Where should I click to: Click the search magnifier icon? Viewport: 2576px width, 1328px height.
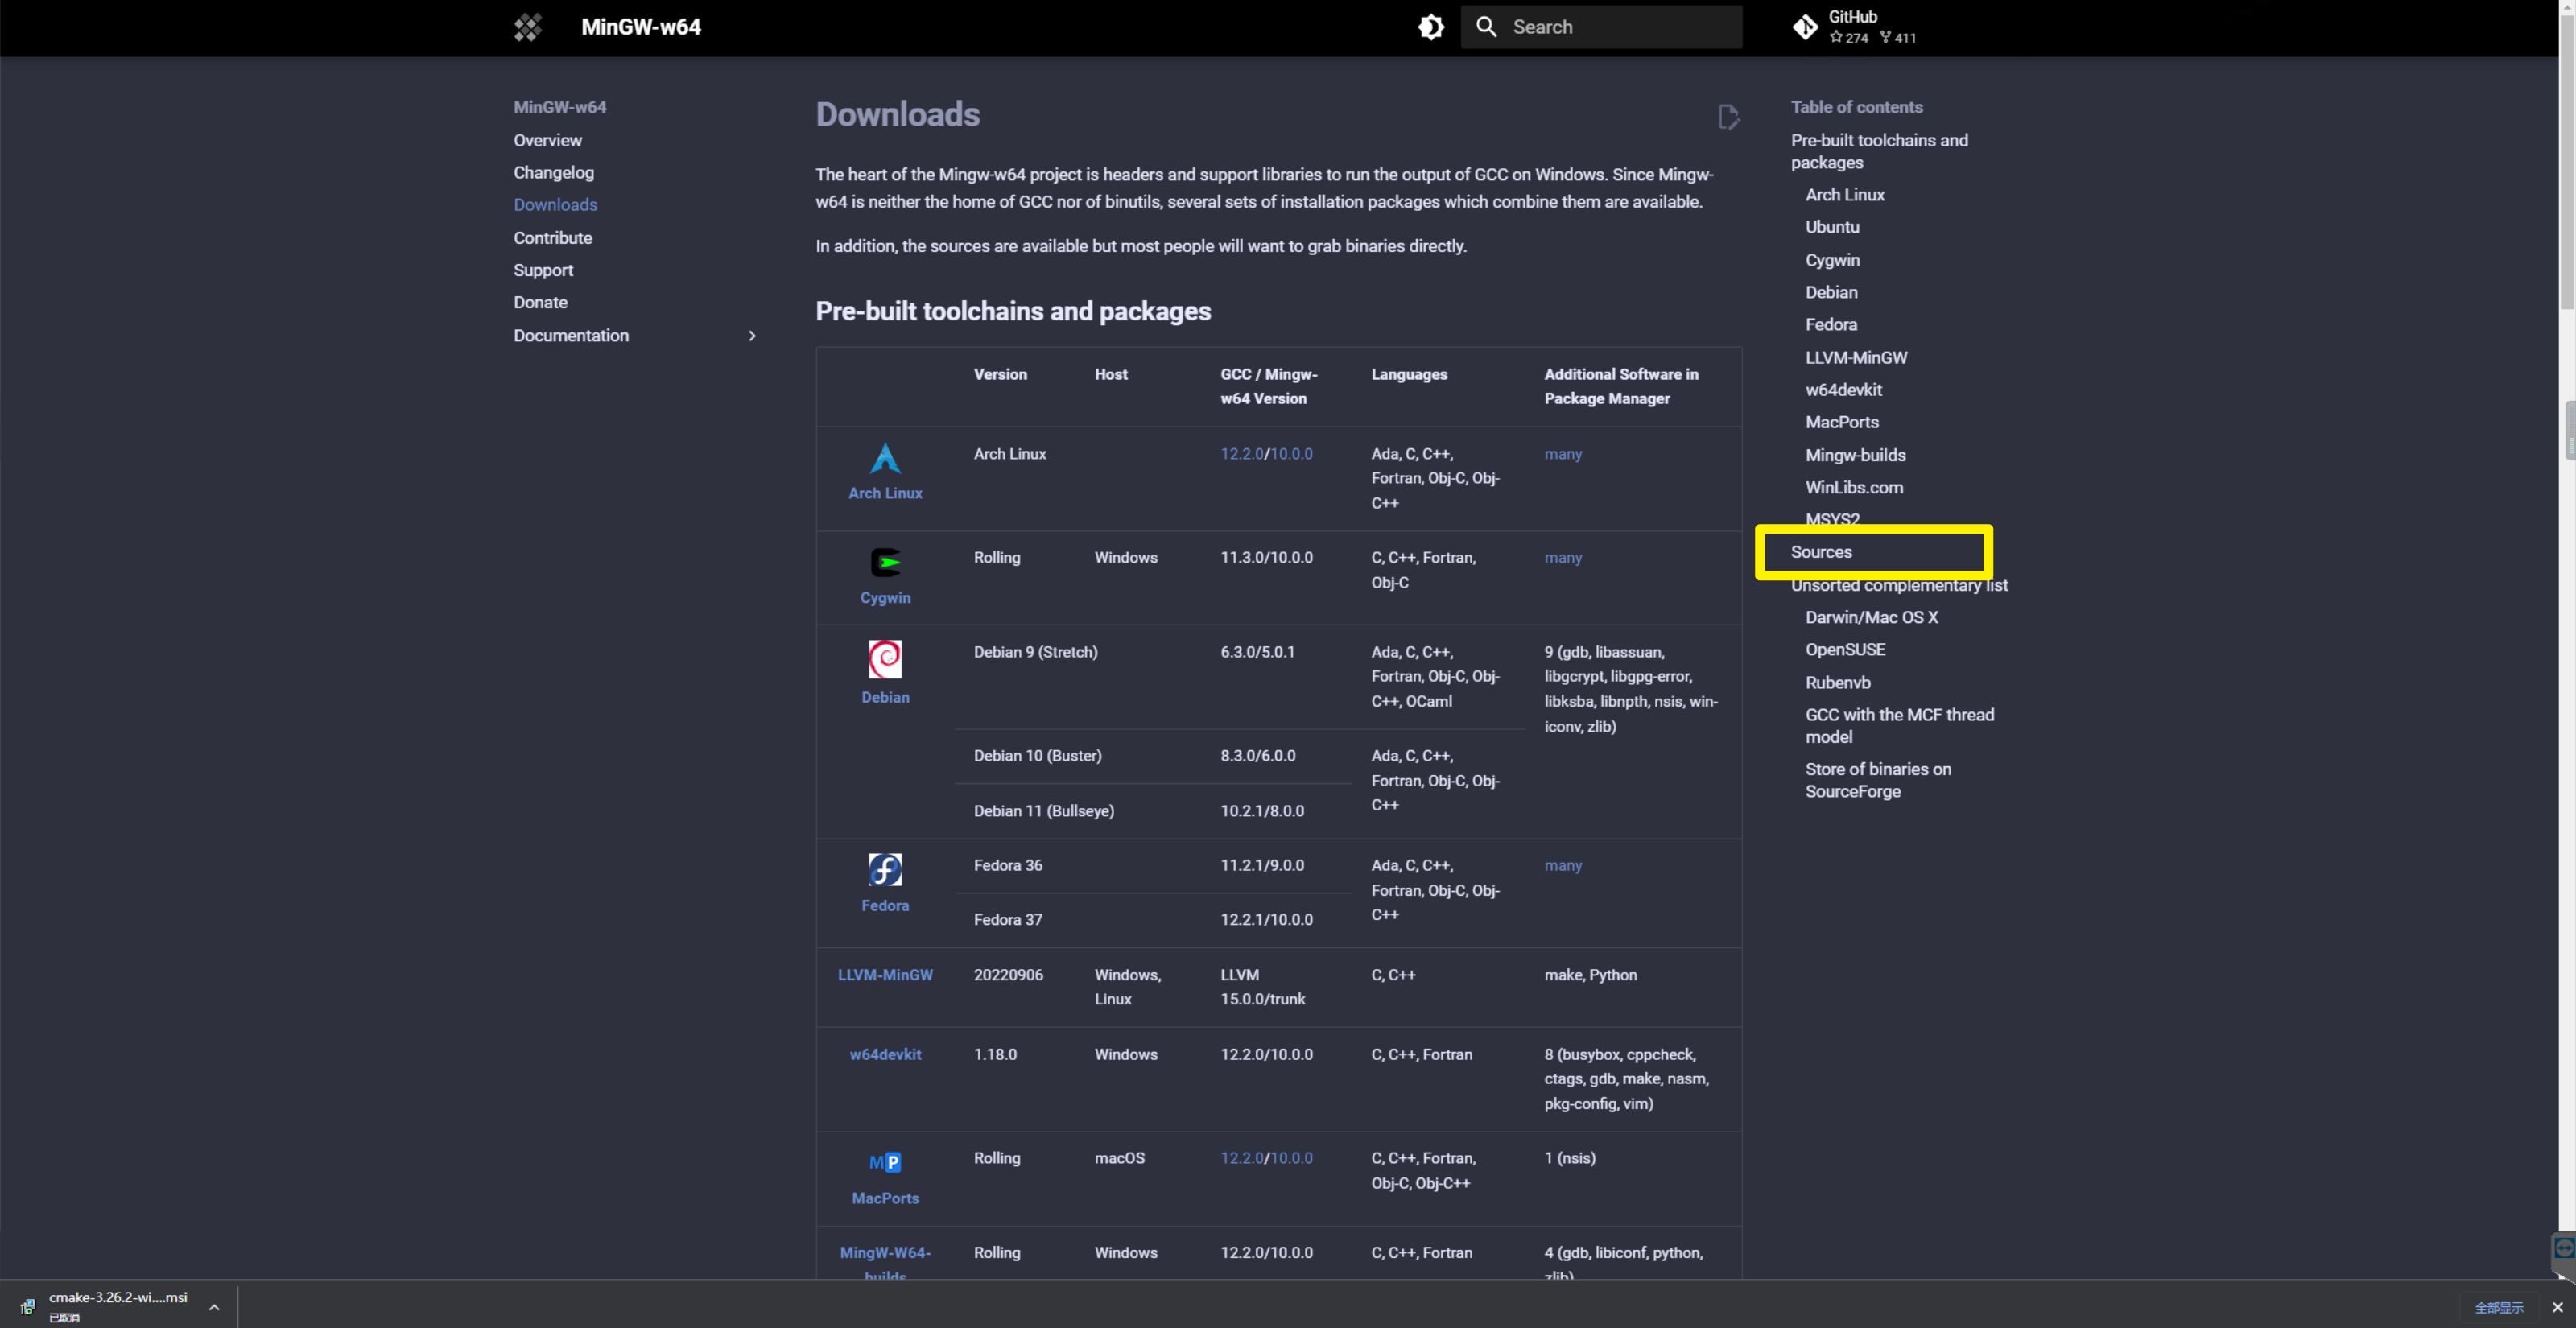click(1487, 27)
